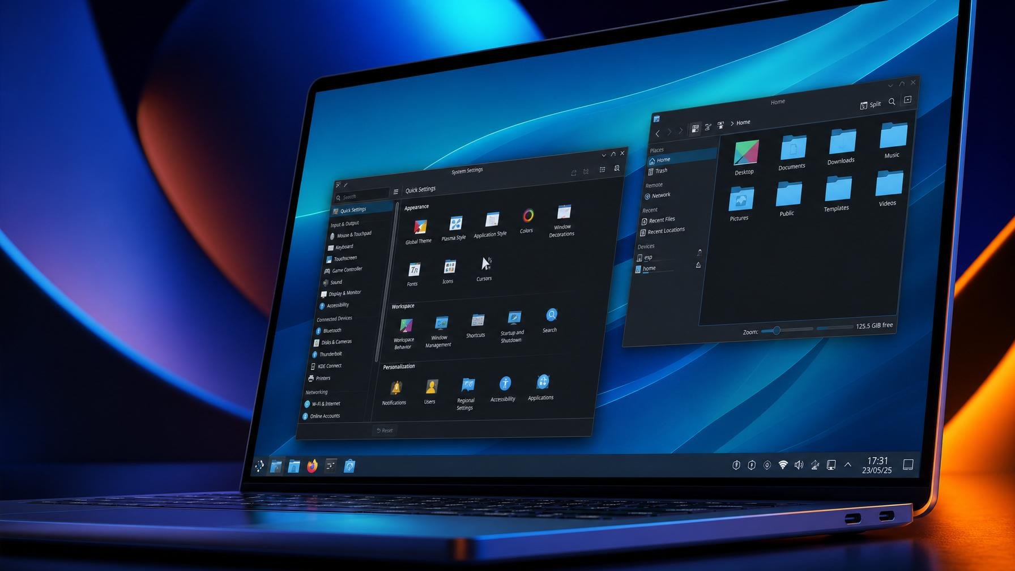
Task: Open the Colors settings icon
Action: 527,220
